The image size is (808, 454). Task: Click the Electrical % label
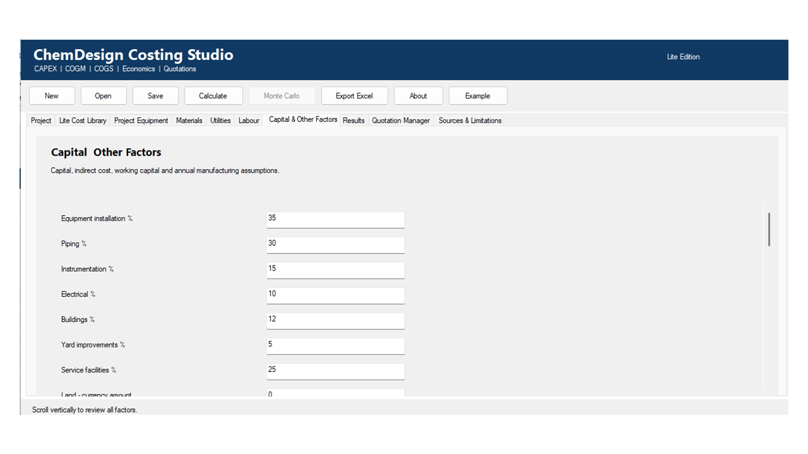[x=78, y=294]
